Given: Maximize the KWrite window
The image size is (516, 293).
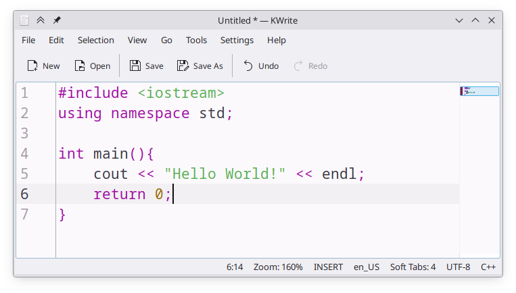Looking at the screenshot, I should pyautogui.click(x=475, y=20).
